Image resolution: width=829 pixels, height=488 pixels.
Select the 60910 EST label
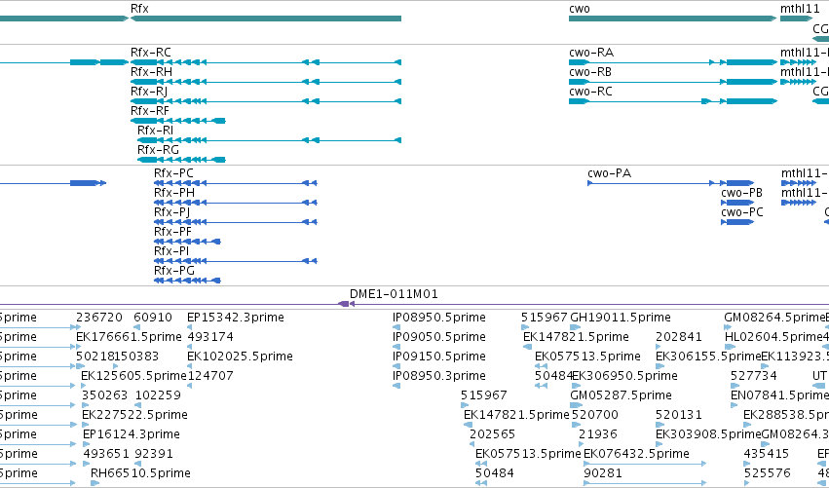click(x=153, y=318)
